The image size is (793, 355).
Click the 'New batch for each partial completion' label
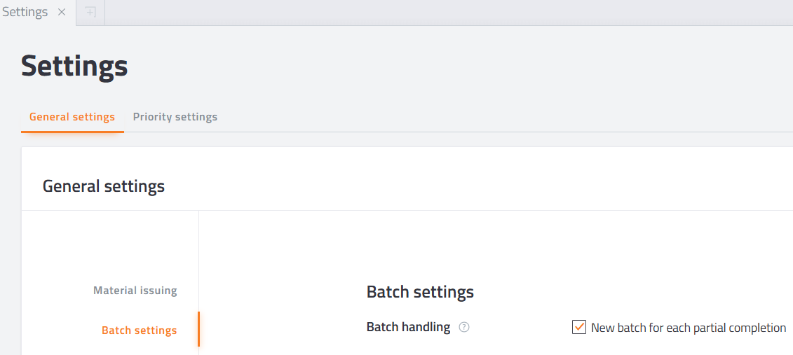[689, 328]
